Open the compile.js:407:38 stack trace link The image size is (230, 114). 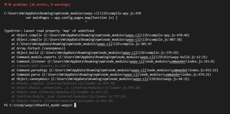point(113,40)
